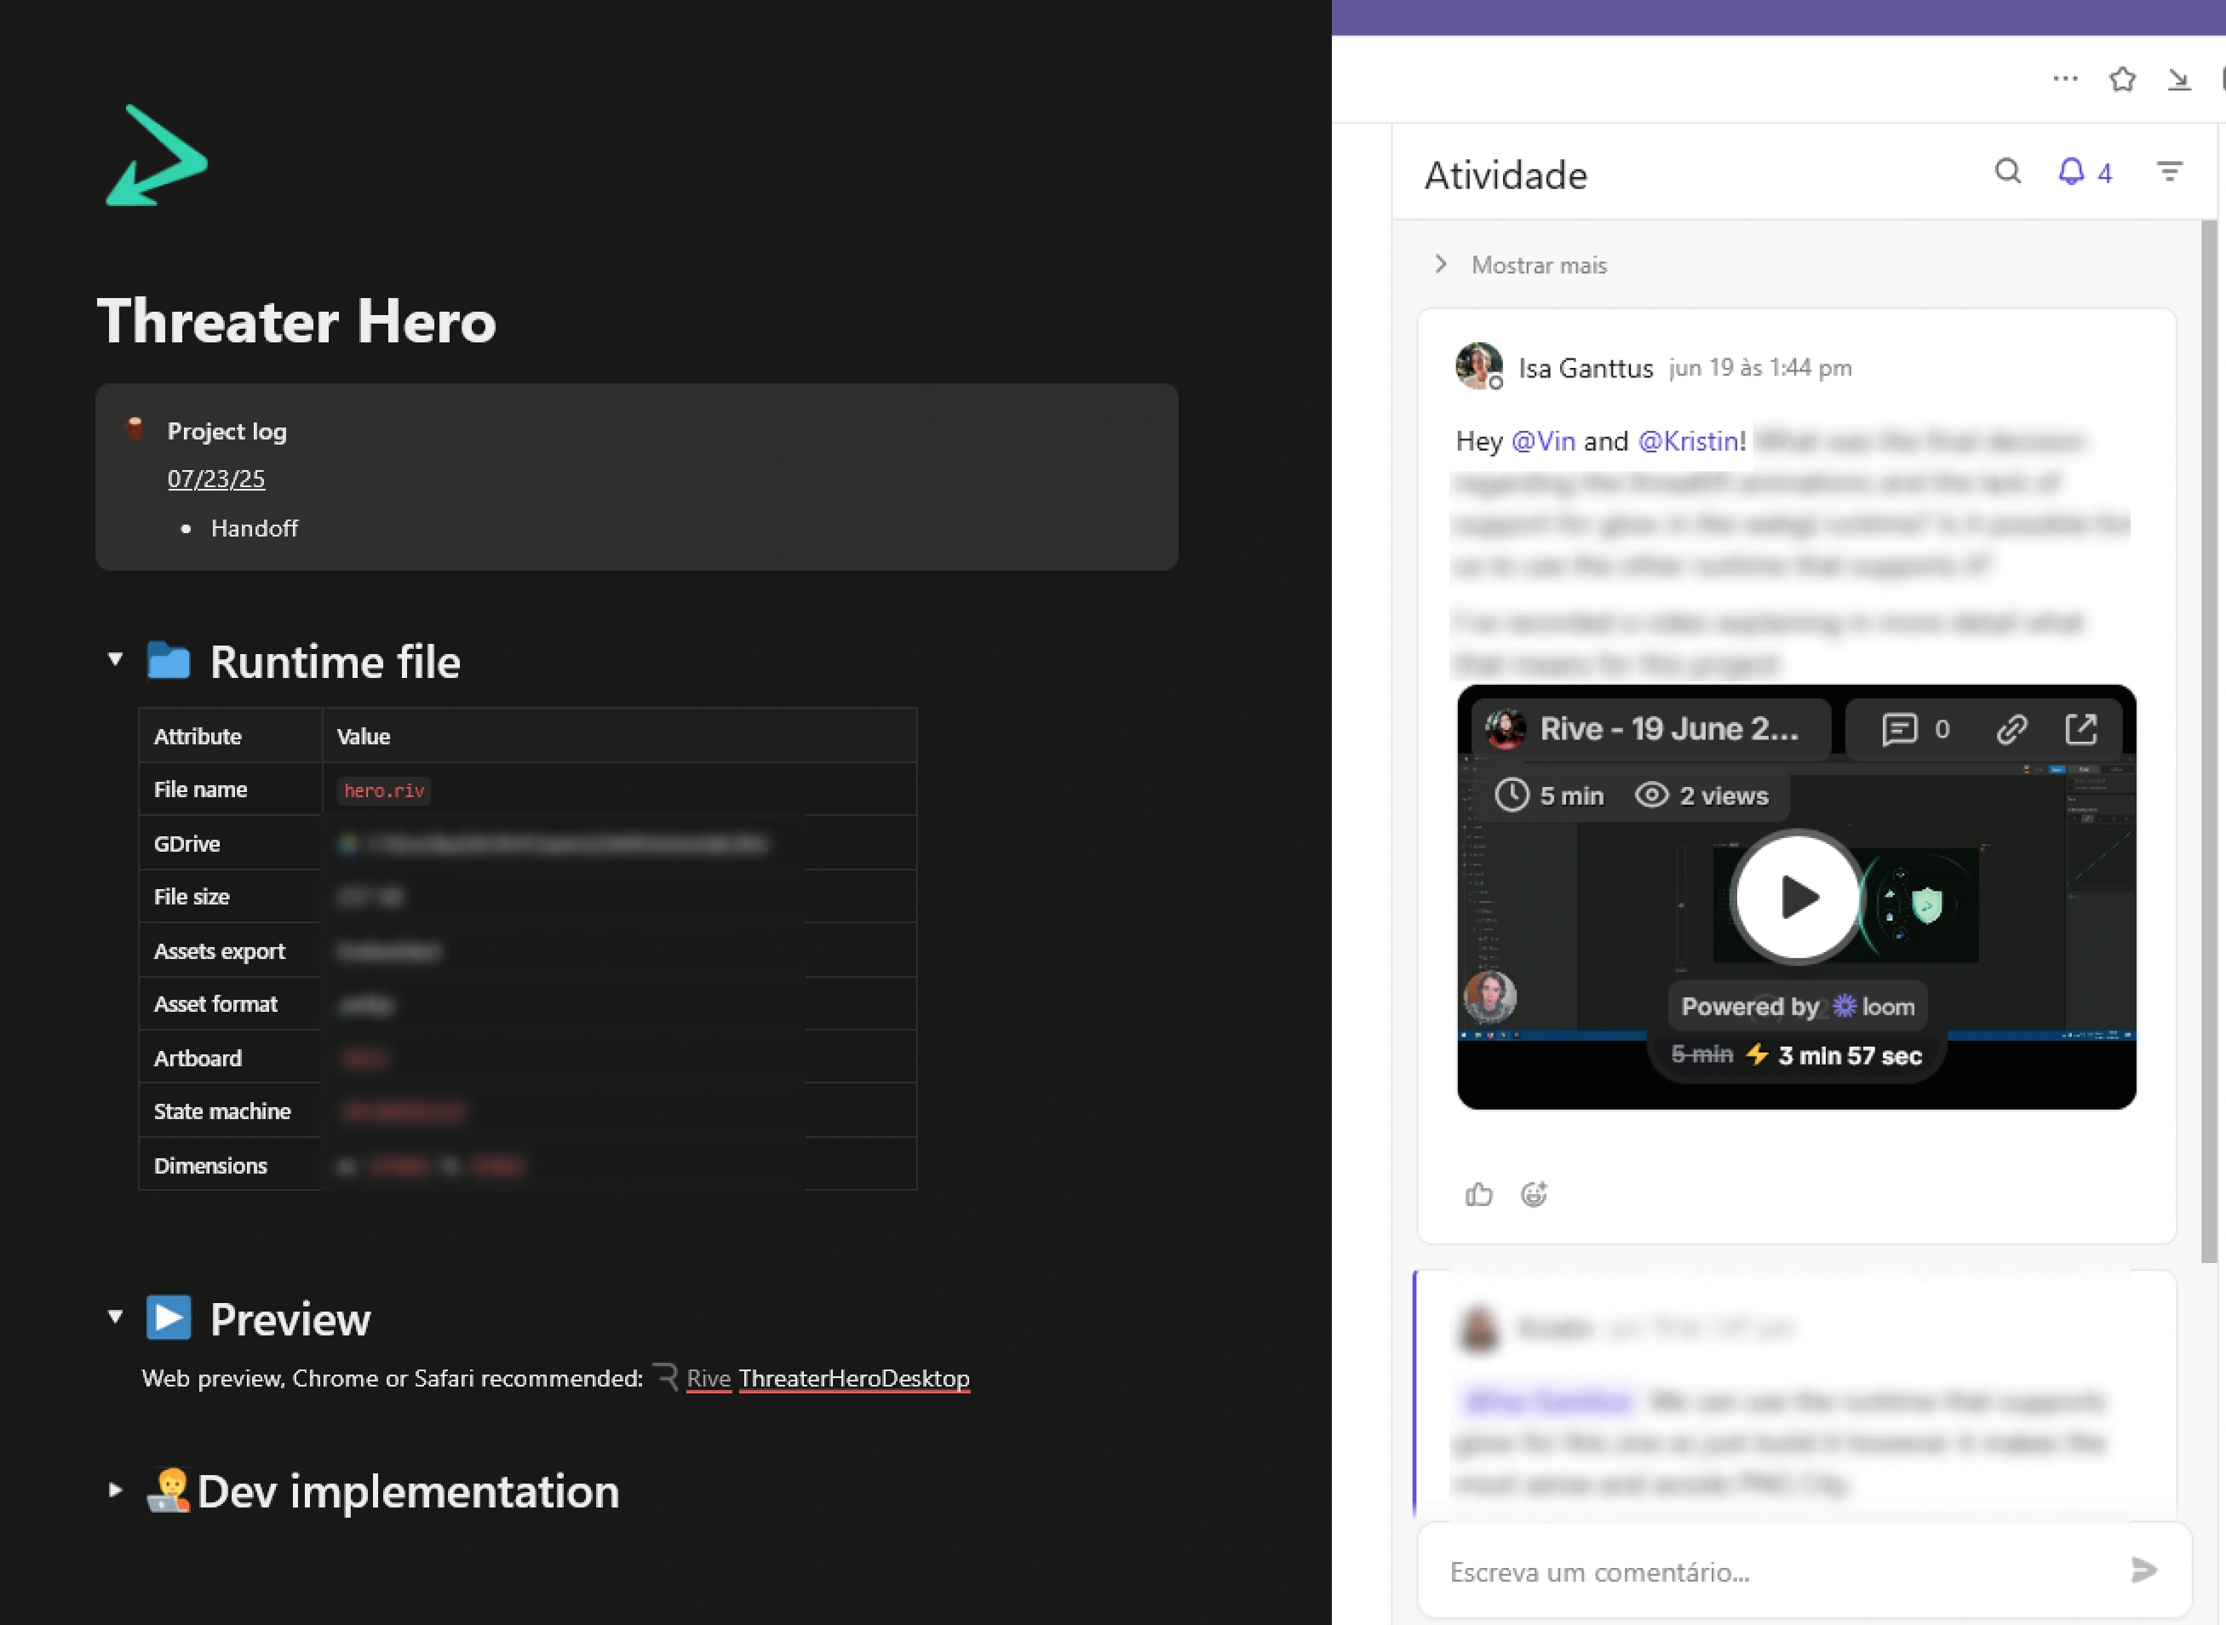Collapse the Runtime file section

click(x=115, y=659)
